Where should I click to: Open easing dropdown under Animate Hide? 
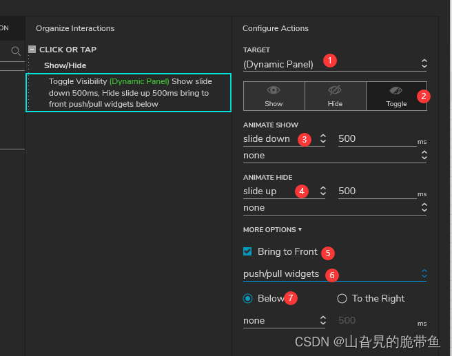(334, 207)
